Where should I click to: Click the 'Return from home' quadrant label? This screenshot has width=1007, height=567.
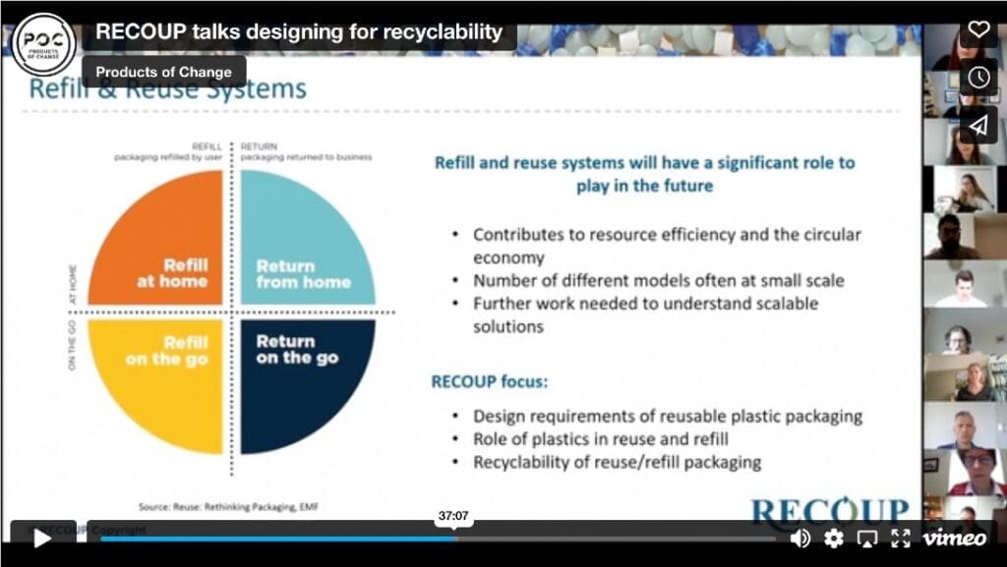click(303, 274)
